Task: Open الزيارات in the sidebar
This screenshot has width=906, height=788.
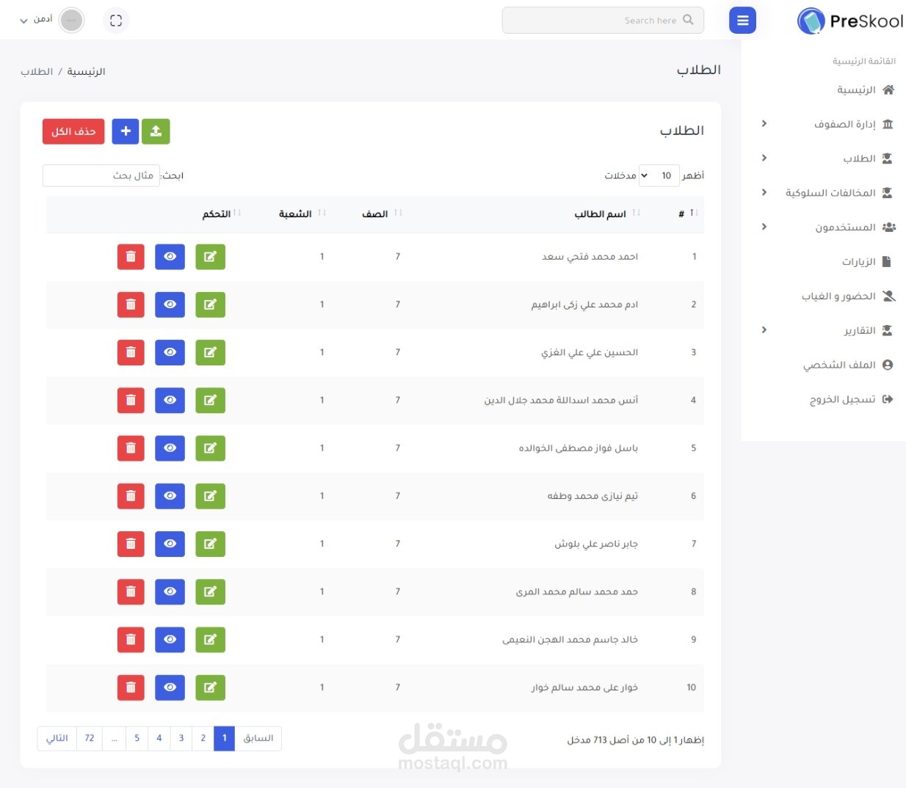Action: coord(866,261)
